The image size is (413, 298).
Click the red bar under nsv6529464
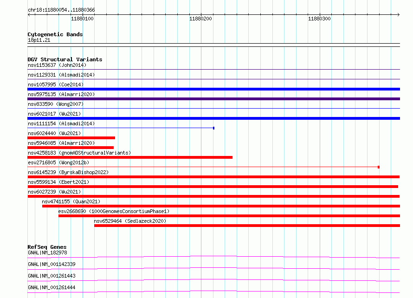(247, 226)
